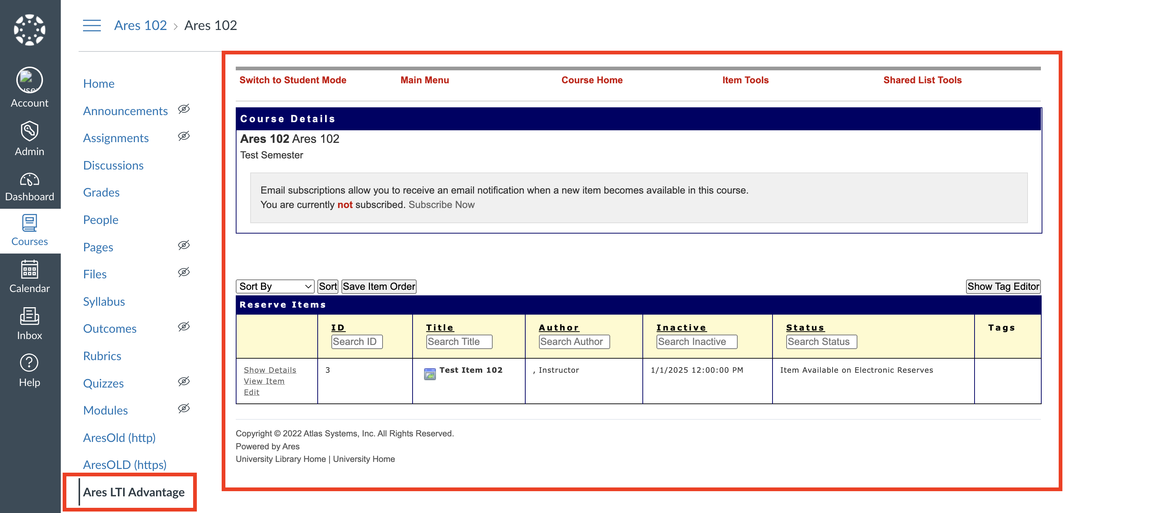Click the Search Title input field
This screenshot has height=513, width=1161.
(x=459, y=342)
